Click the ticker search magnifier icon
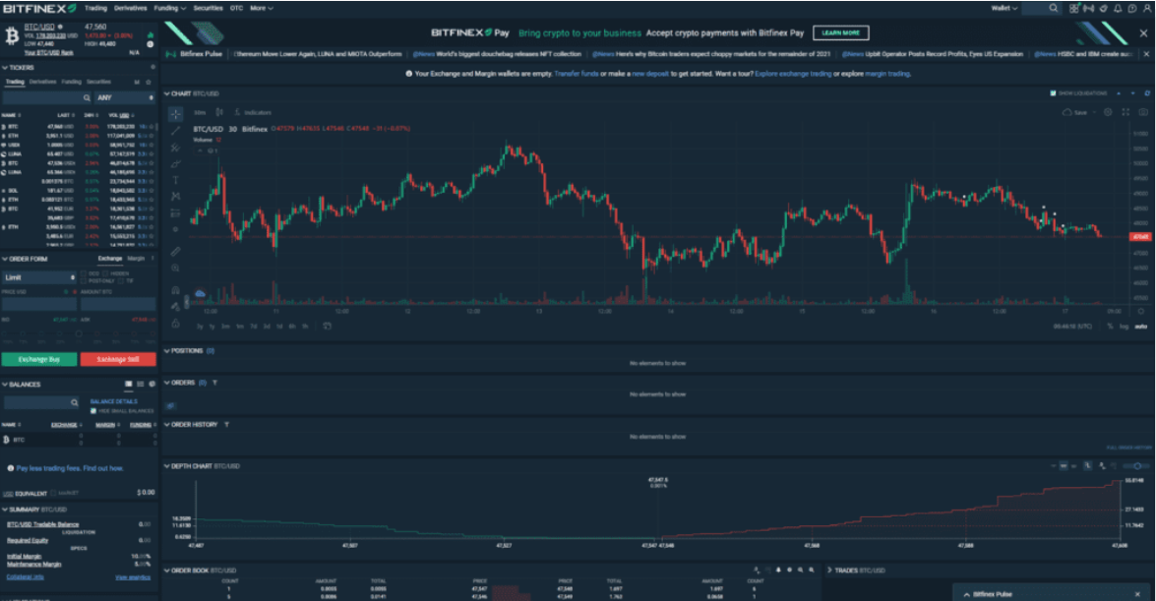The width and height of the screenshot is (1156, 601). pos(87,97)
